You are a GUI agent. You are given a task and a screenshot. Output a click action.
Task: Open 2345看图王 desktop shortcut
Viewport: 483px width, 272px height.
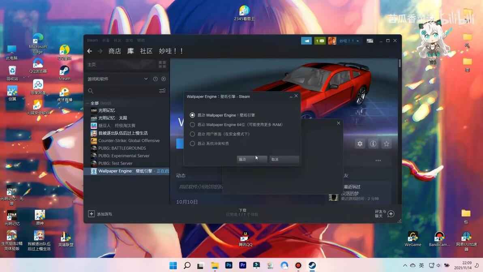click(x=244, y=13)
